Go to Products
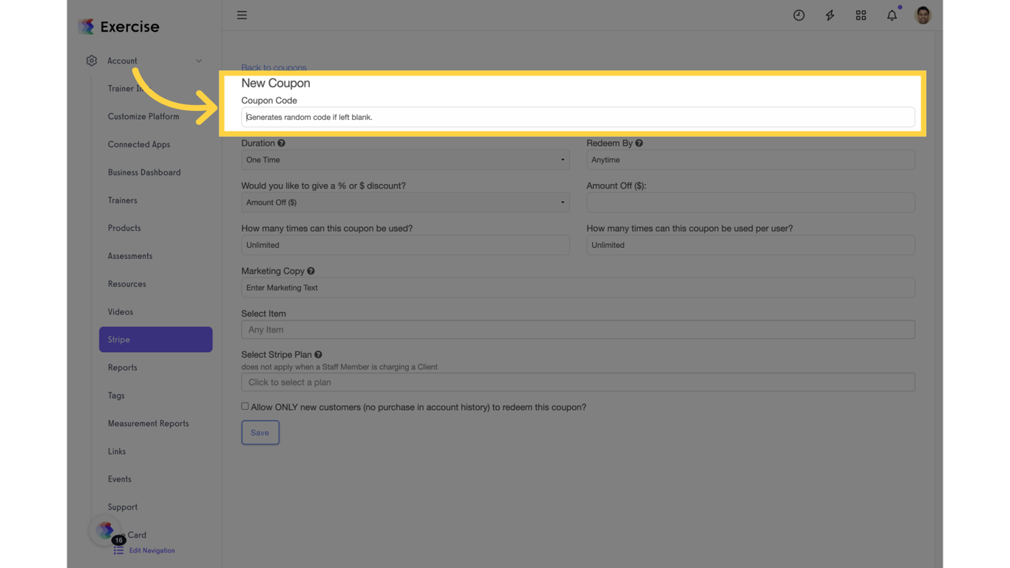This screenshot has width=1010, height=568. [124, 228]
